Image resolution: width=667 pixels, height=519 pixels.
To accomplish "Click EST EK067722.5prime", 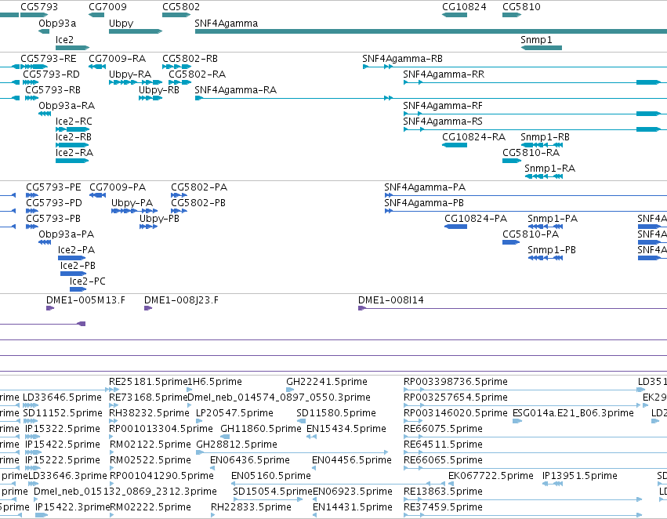I will [491, 476].
